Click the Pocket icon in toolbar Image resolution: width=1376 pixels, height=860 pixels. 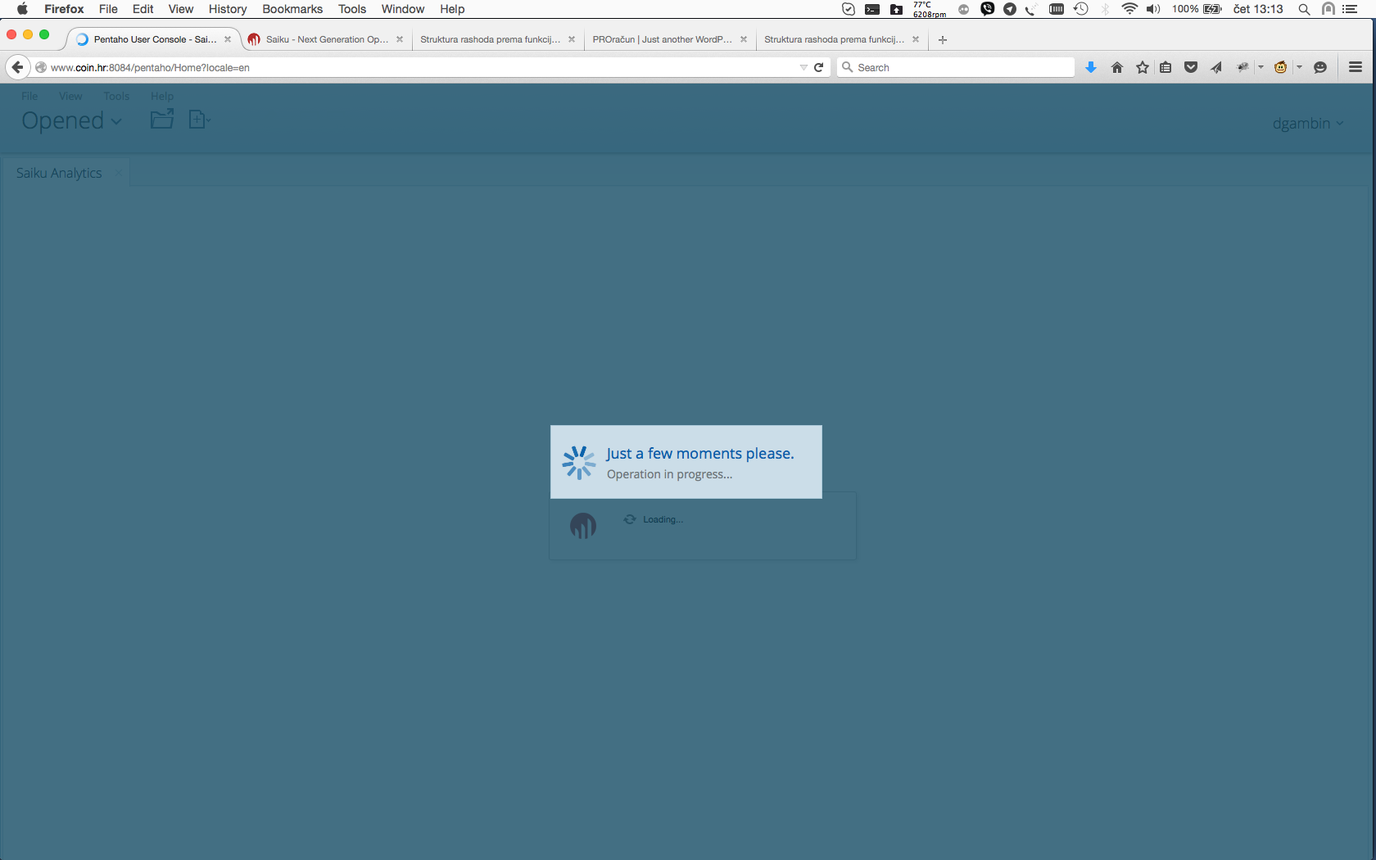pos(1191,67)
